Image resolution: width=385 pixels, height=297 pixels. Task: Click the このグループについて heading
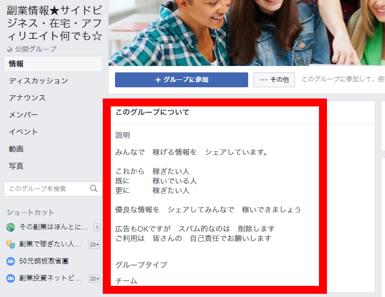point(152,112)
